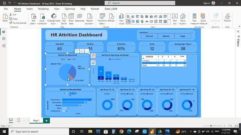Click the Power BI taskbar icon
Image resolution: width=241 pixels, height=135 pixels.
point(152,132)
